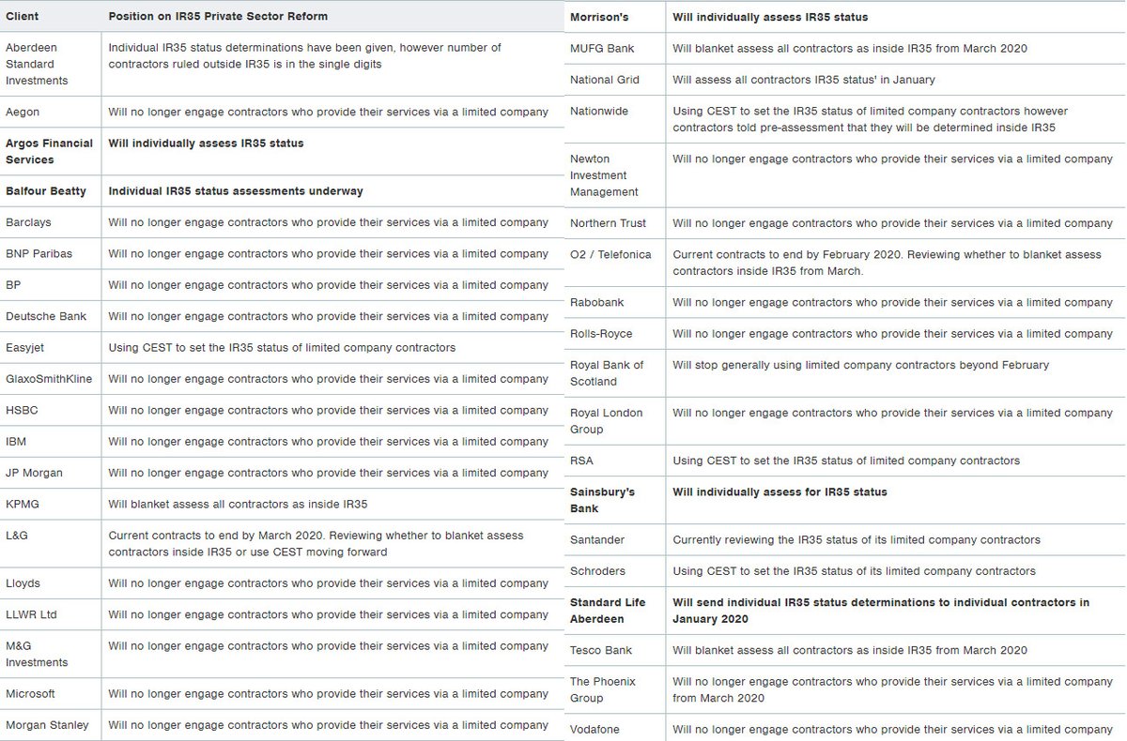Click the 'Balfour Beatty' client name
This screenshot has width=1127, height=741.
pyautogui.click(x=46, y=190)
